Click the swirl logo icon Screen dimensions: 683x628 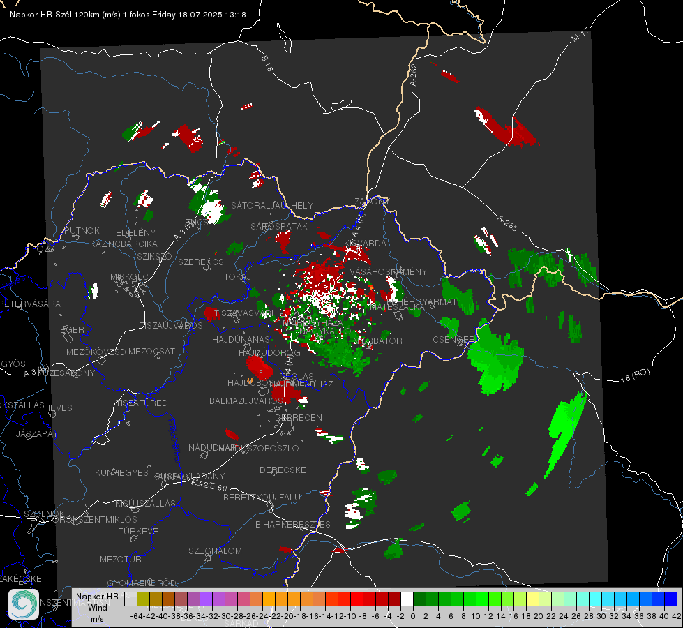click(24, 604)
